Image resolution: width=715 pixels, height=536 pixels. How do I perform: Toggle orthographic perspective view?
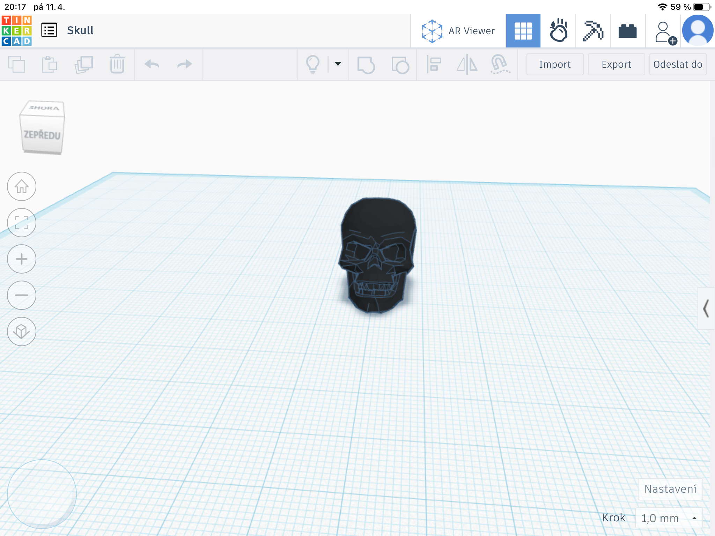[x=22, y=332]
